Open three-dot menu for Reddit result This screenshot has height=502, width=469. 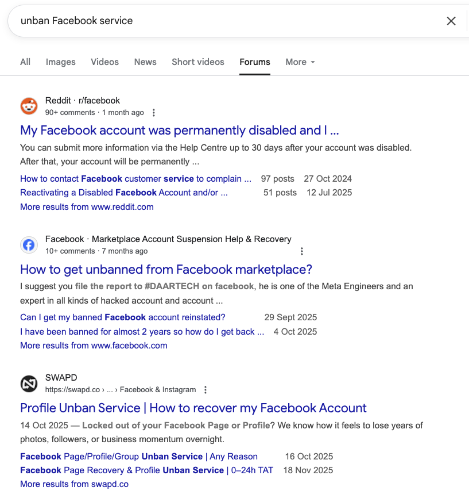point(153,113)
